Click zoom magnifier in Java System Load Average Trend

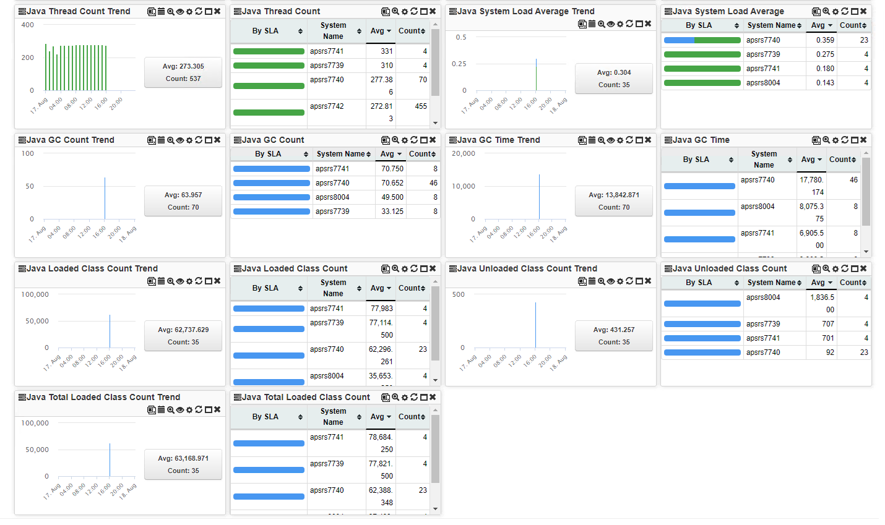pos(601,24)
